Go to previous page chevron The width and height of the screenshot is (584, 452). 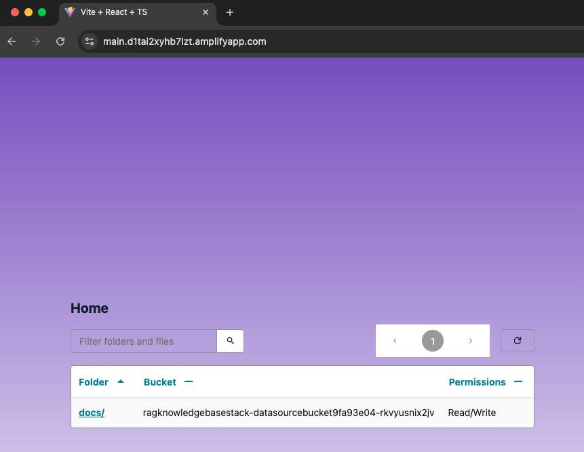395,341
